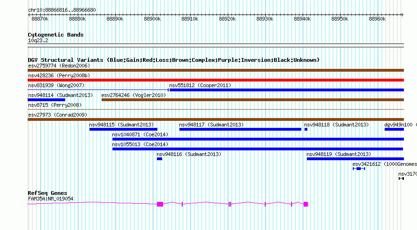Click the DGV Structural Variants track title
Viewport: 417px width, 230px height.
pos(174,60)
